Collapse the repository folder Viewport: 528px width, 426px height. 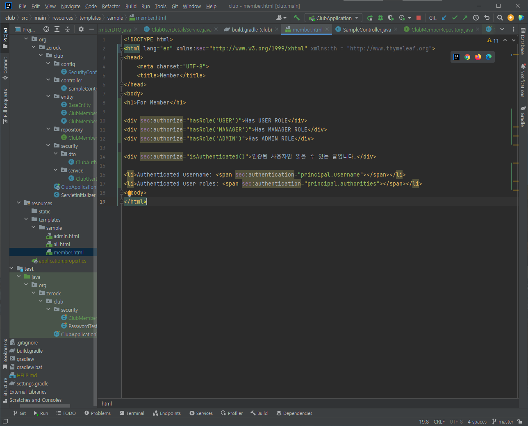click(48, 129)
